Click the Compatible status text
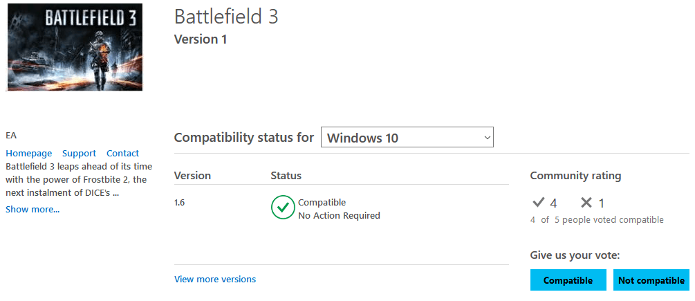Viewport: 695px width, 301px height. pyautogui.click(x=322, y=203)
